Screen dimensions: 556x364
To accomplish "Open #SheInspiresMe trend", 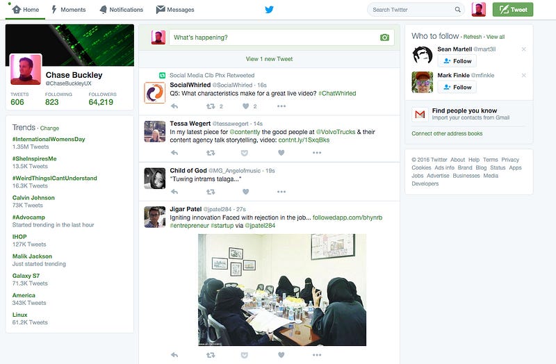I will tap(34, 159).
